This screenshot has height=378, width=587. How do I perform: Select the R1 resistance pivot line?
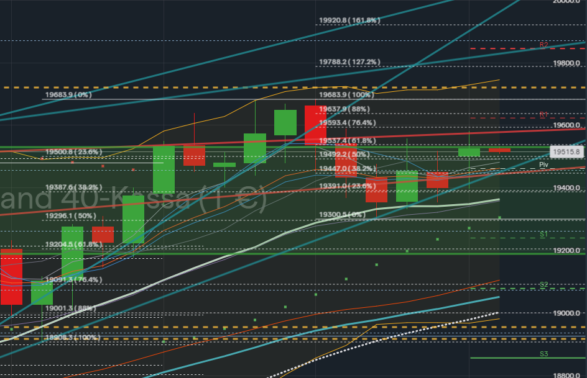click(543, 115)
